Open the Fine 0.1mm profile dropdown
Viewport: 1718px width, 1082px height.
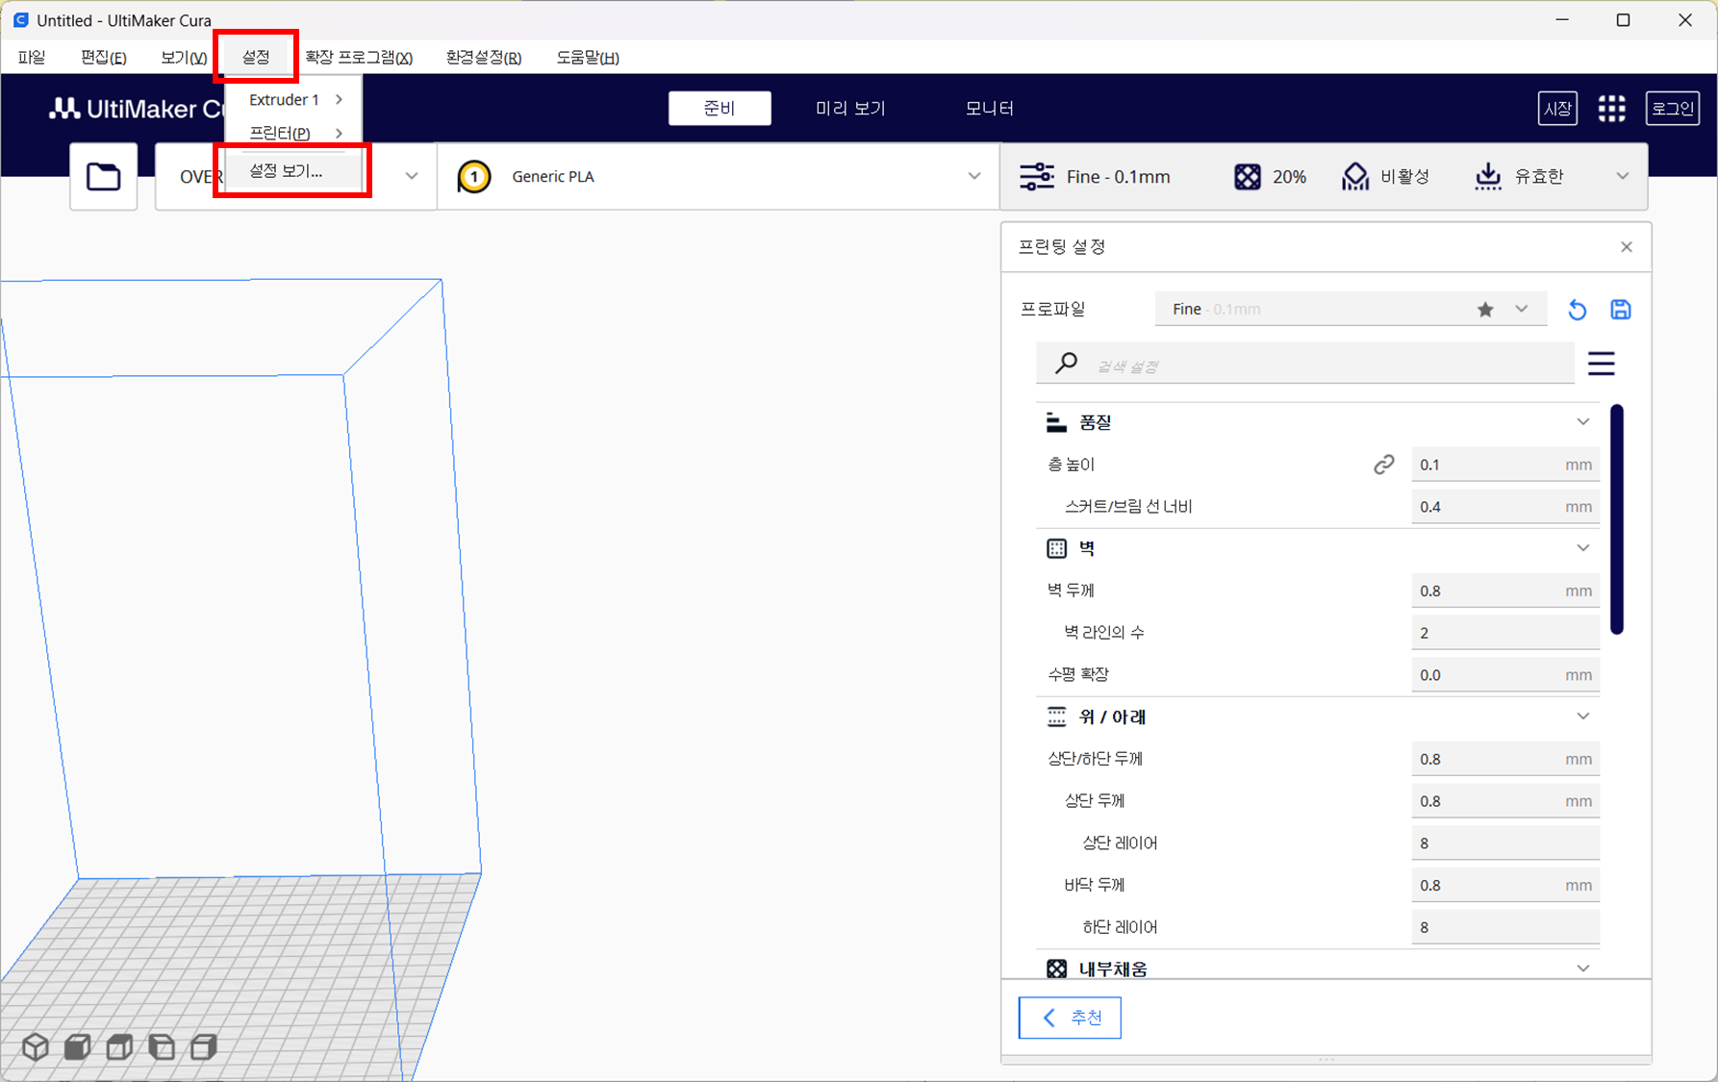1351,310
